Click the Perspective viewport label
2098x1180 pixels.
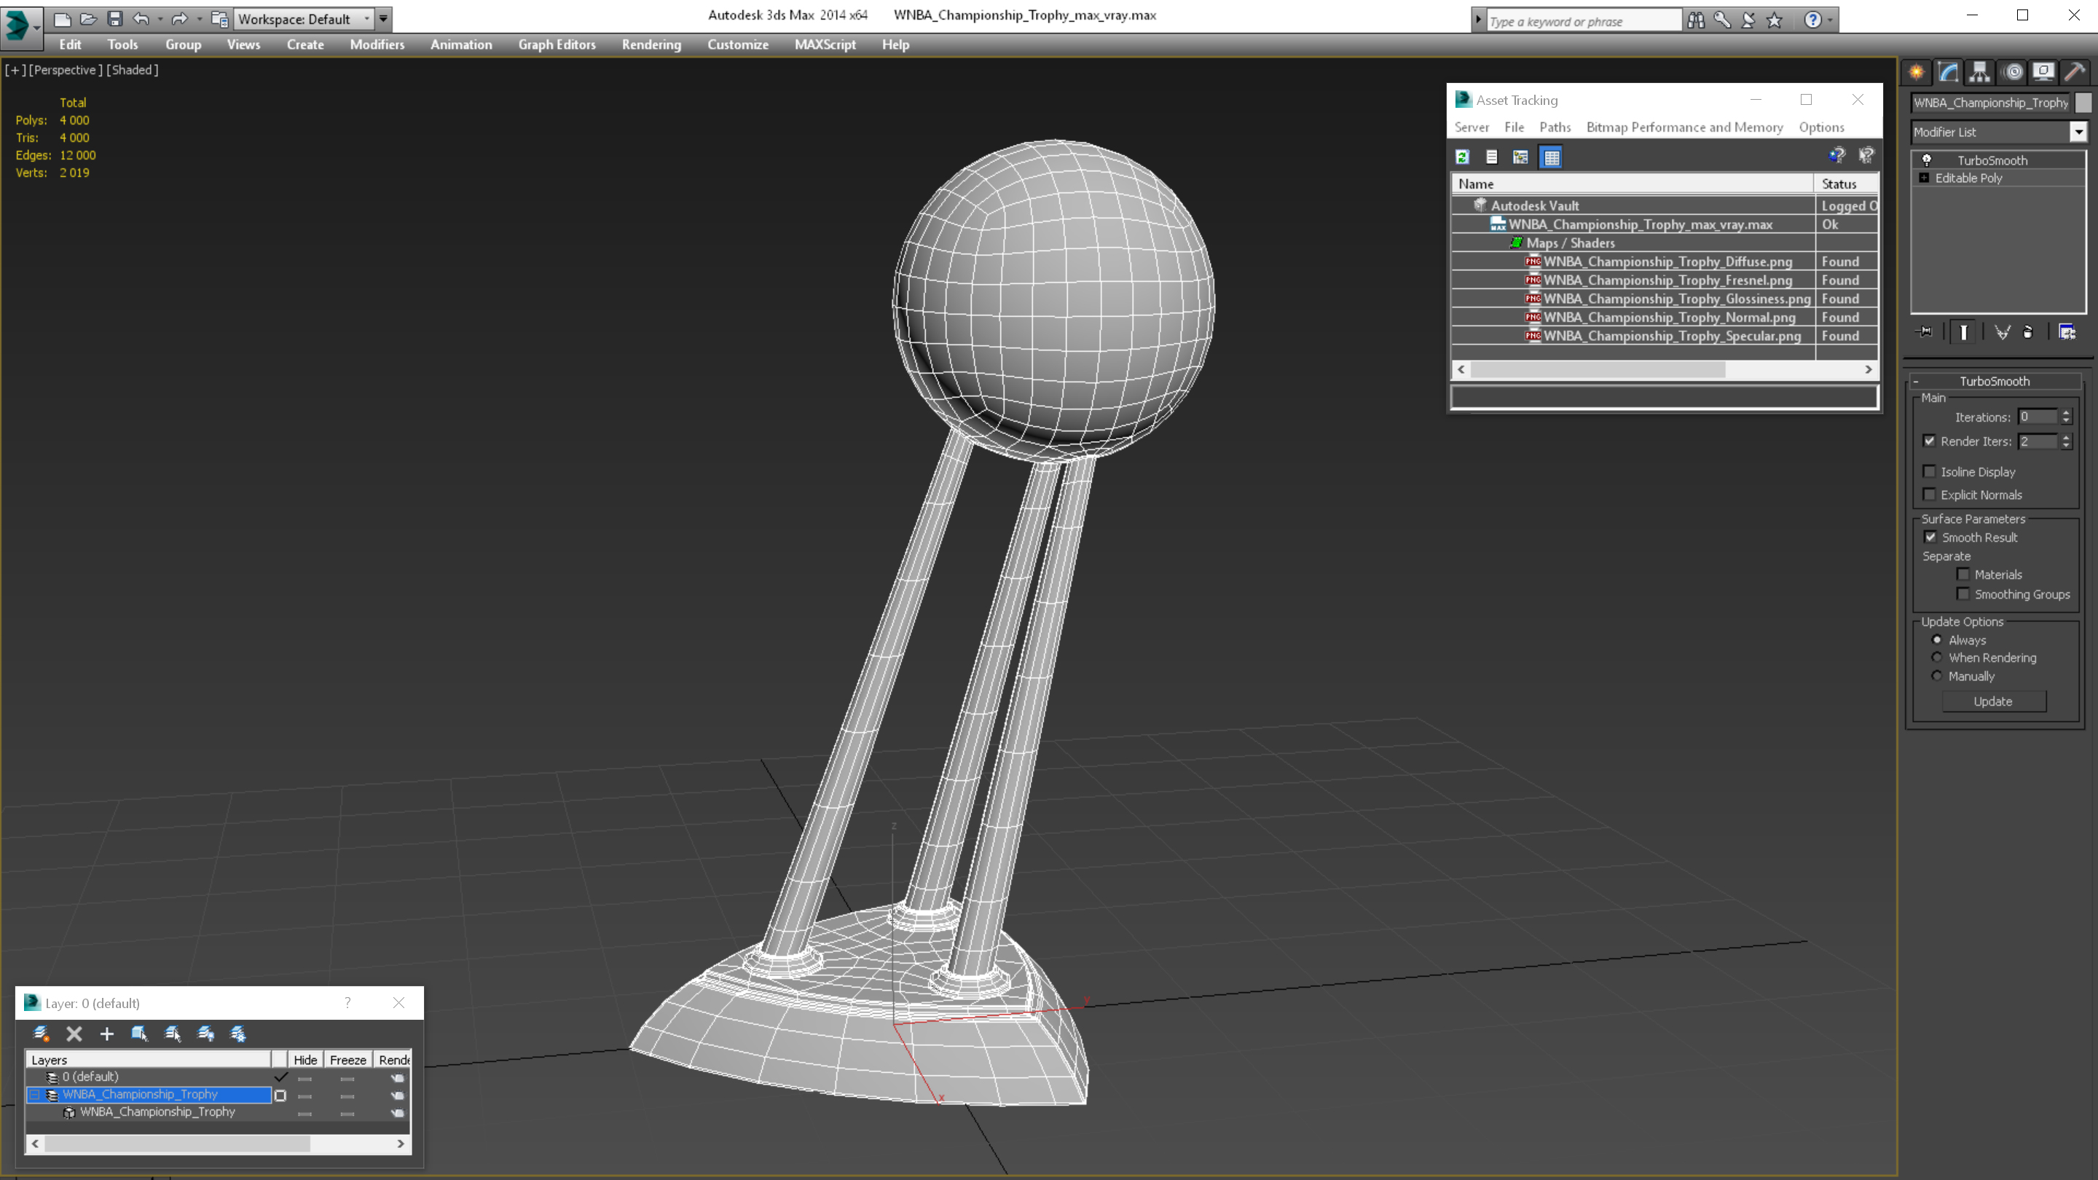pyautogui.click(x=65, y=70)
